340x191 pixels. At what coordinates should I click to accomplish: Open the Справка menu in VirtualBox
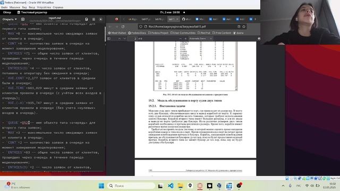coord(58,7)
